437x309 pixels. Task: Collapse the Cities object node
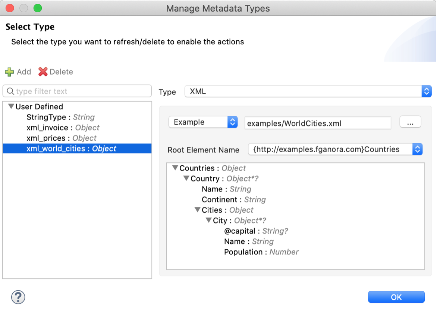point(197,210)
